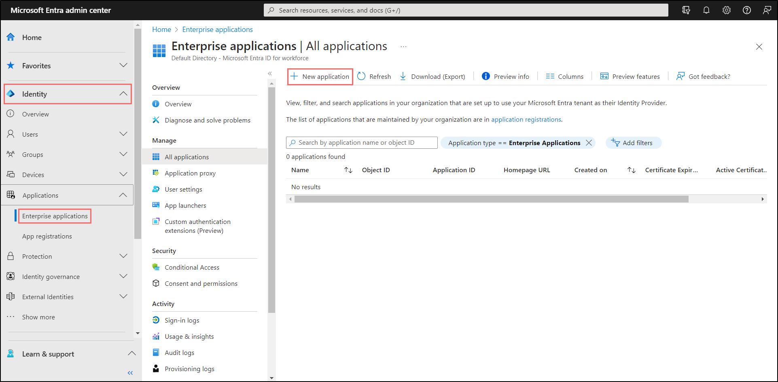Click the Home breadcrumb link

pyautogui.click(x=161, y=30)
